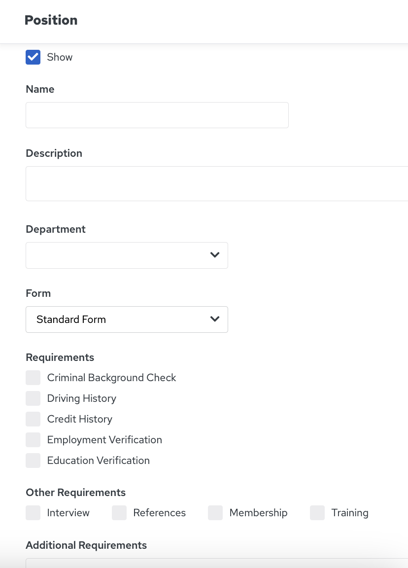Toggle the References checkbox
The image size is (408, 568).
click(x=119, y=513)
